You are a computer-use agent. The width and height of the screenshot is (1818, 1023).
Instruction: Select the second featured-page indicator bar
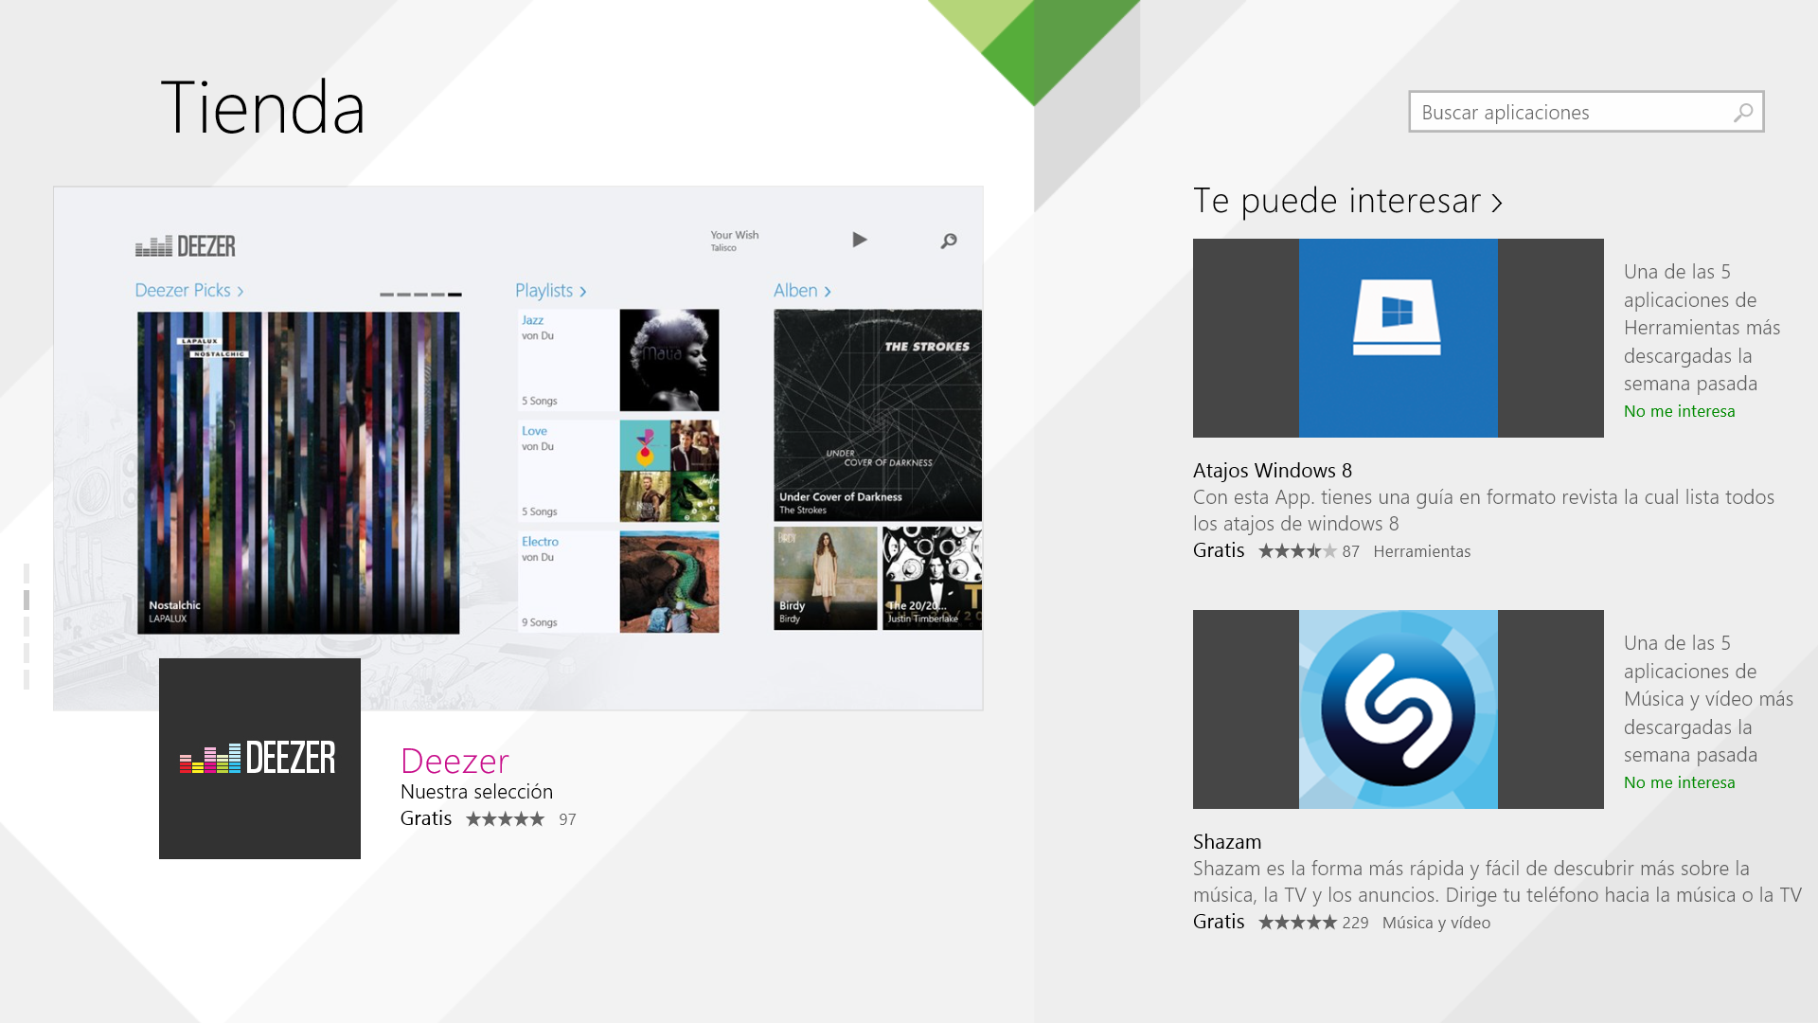(x=27, y=600)
